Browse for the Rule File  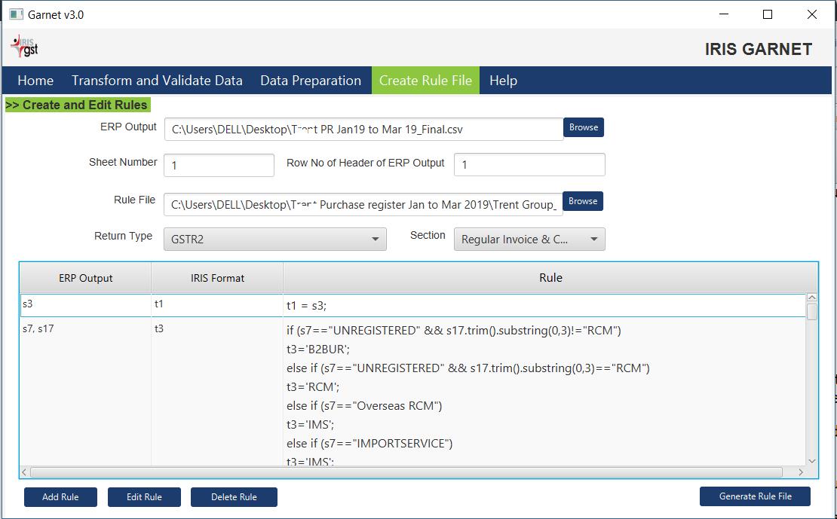pos(583,201)
